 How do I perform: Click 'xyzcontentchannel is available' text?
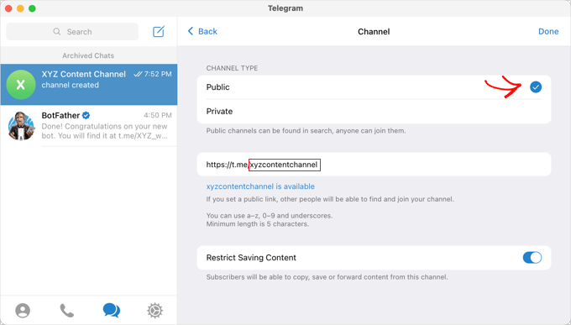pos(260,186)
